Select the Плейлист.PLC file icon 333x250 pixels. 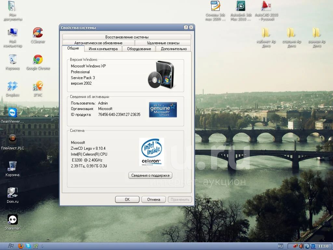(13, 142)
